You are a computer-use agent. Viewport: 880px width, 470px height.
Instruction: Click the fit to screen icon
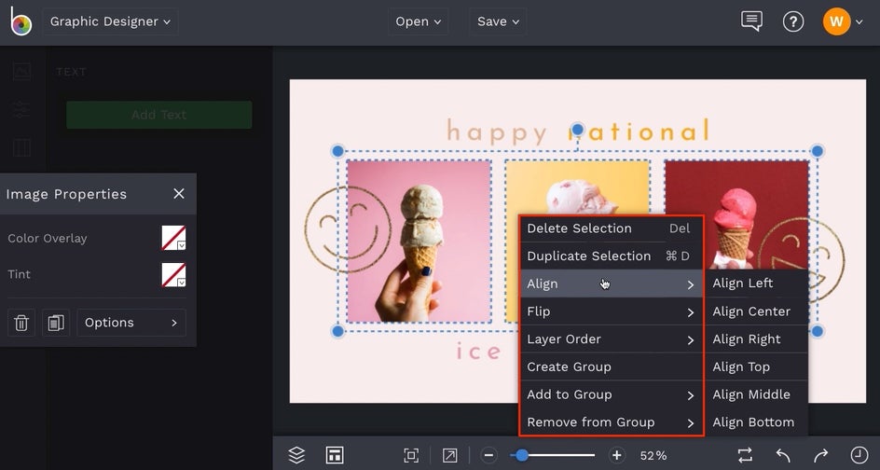411,455
